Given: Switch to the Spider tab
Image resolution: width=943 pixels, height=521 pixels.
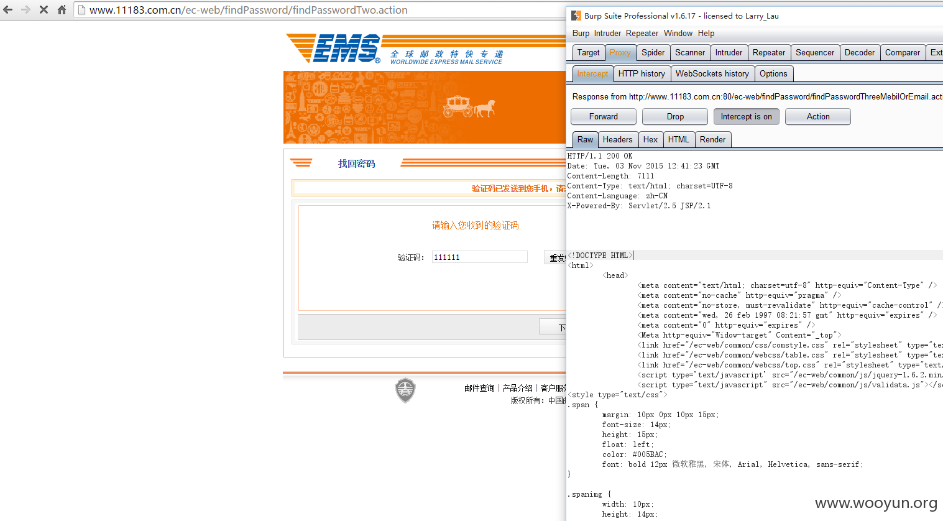Looking at the screenshot, I should [653, 53].
